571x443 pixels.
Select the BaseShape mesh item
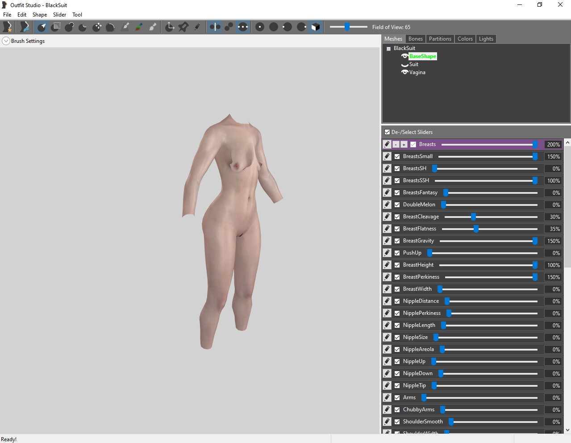pos(423,56)
